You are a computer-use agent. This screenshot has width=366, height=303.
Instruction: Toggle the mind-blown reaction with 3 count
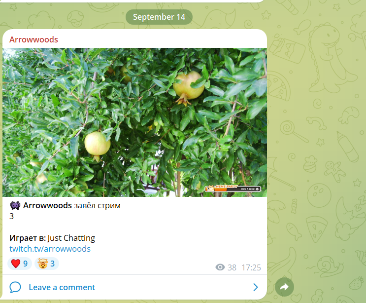click(x=47, y=264)
